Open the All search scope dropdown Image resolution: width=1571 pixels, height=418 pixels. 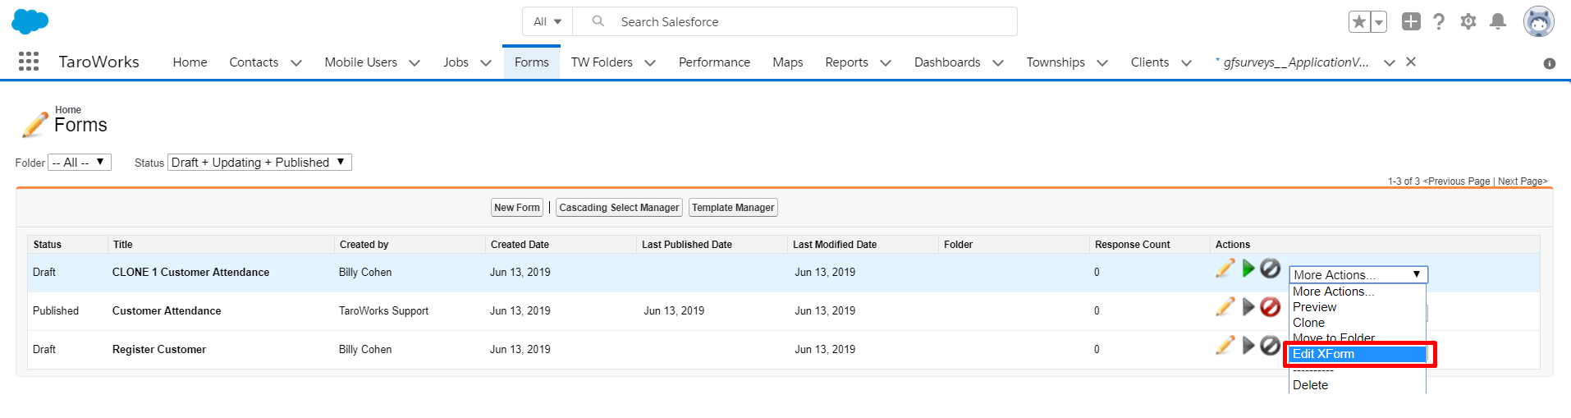click(547, 21)
